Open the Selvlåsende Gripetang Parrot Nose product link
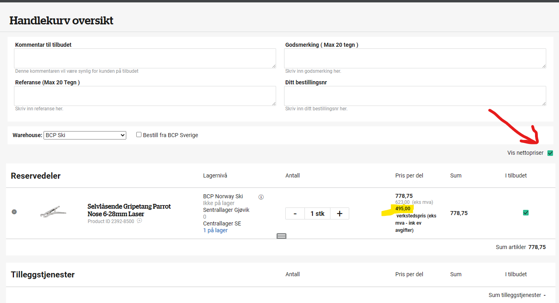 coord(129,210)
